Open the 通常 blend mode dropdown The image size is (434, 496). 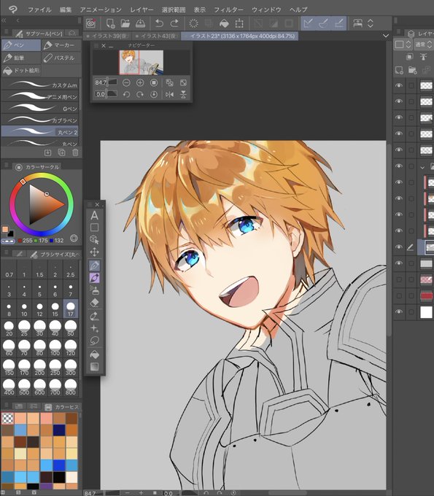pos(423,44)
